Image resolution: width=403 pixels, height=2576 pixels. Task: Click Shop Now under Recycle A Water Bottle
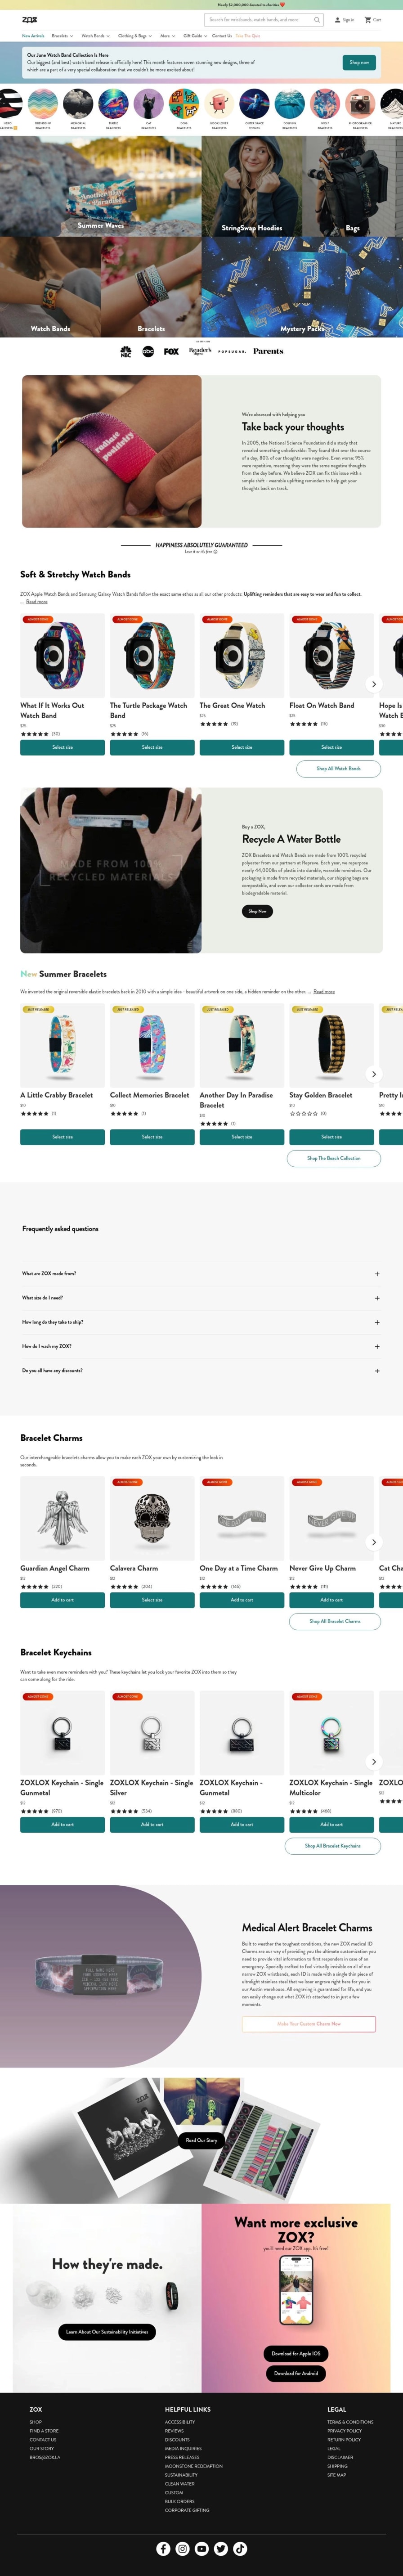tap(257, 911)
